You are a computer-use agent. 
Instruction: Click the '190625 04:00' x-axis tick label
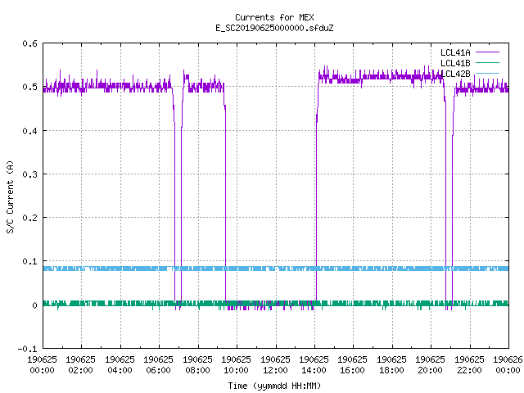120,365
